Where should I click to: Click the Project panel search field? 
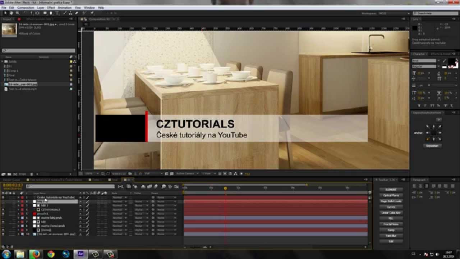point(38,51)
